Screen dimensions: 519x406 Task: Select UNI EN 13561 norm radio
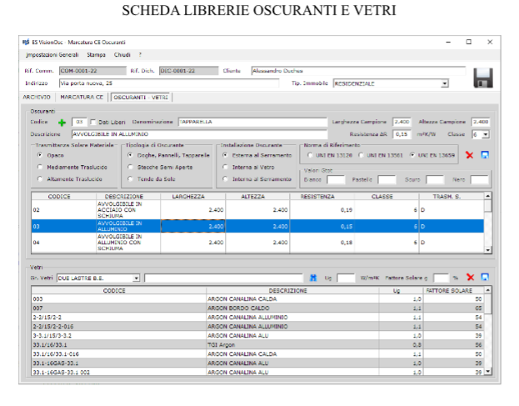coord(361,155)
